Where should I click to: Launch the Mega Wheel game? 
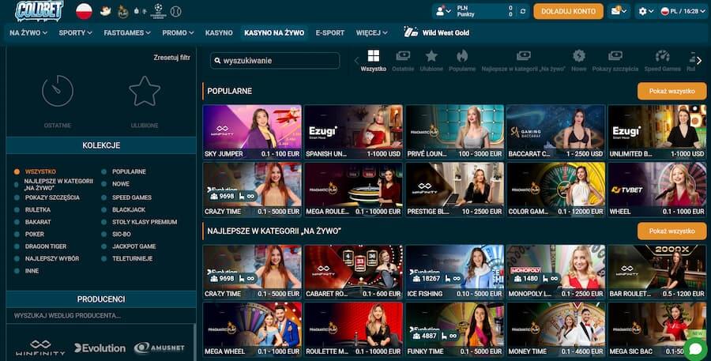(252, 329)
